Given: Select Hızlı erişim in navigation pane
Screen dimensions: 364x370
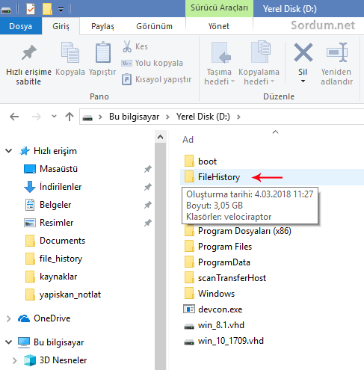Looking at the screenshot, I should click(55, 151).
